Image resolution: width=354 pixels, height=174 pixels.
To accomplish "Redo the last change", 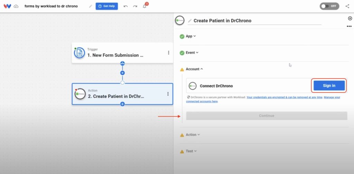I will pyautogui.click(x=135, y=6).
